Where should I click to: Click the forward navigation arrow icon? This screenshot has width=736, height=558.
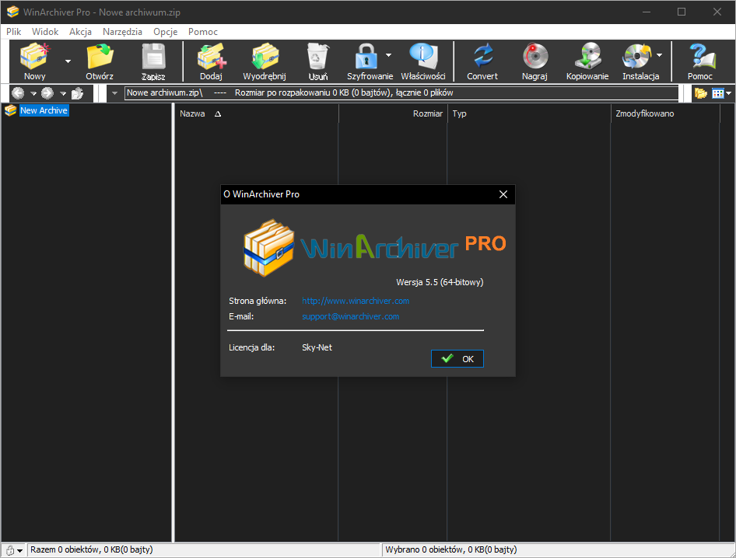47,92
